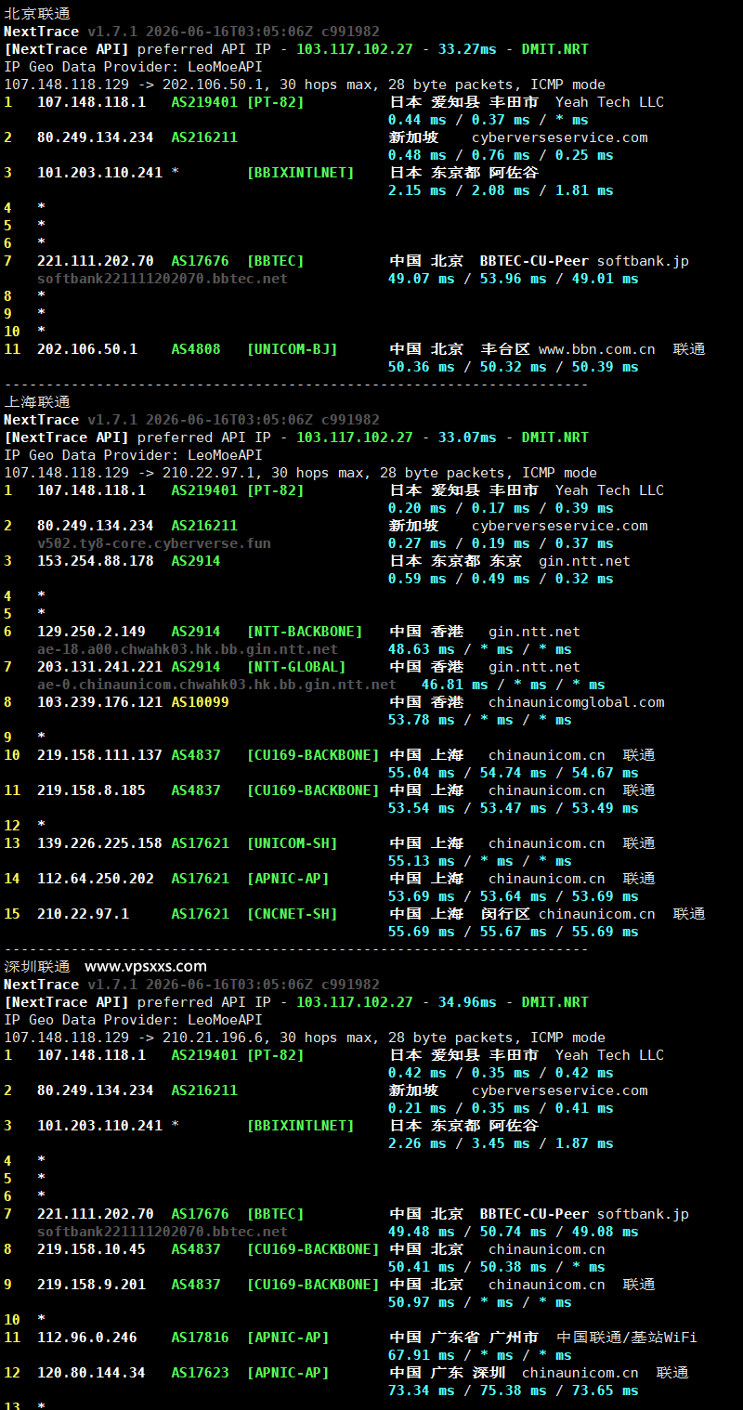Screen dimensions: 743x1410
Task: Click the [CNCNET-SH] network tag
Action: pyautogui.click(x=293, y=914)
